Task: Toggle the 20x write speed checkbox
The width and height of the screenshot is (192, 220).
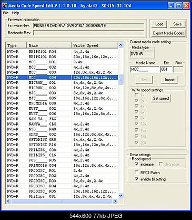Action: 136,142
